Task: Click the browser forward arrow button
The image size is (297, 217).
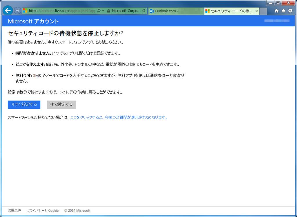Action: pos(17,11)
